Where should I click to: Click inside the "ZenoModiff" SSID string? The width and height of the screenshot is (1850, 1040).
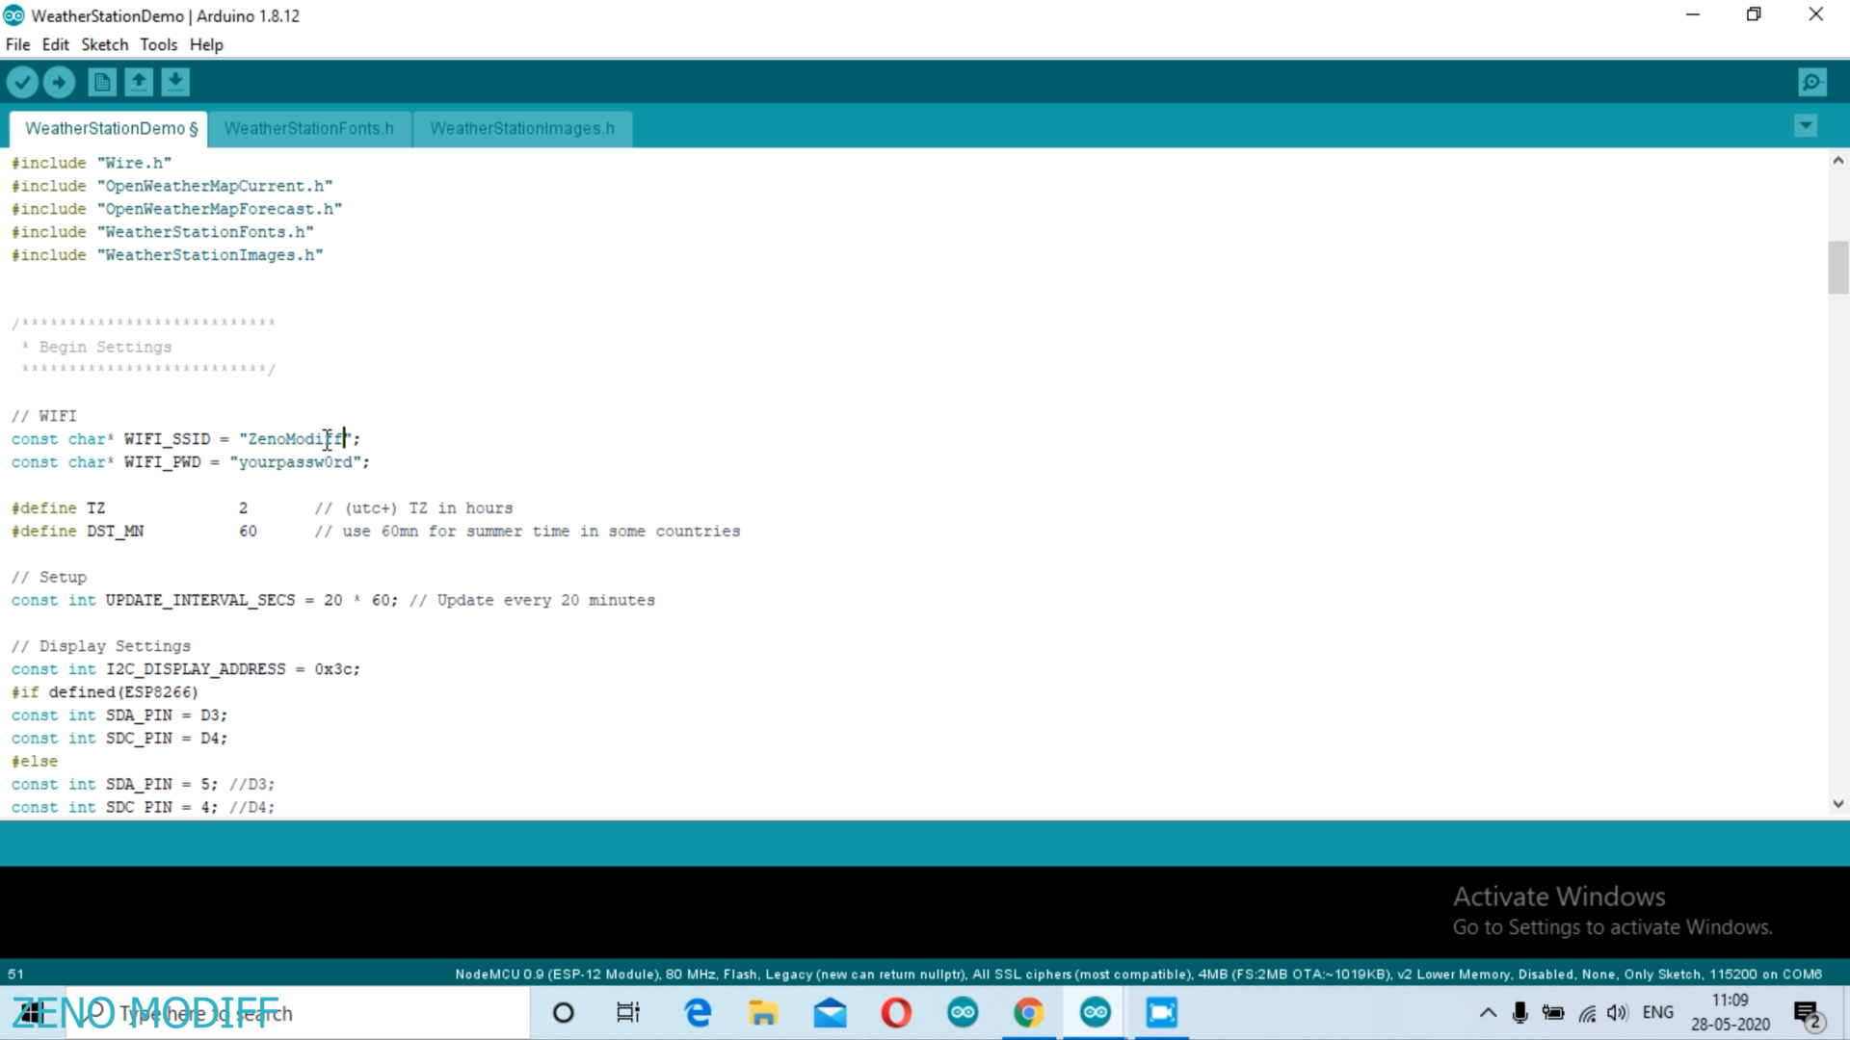(x=295, y=439)
